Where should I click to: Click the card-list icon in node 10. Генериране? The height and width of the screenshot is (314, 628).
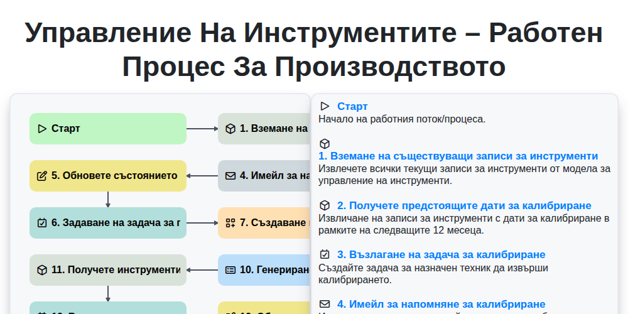230,270
